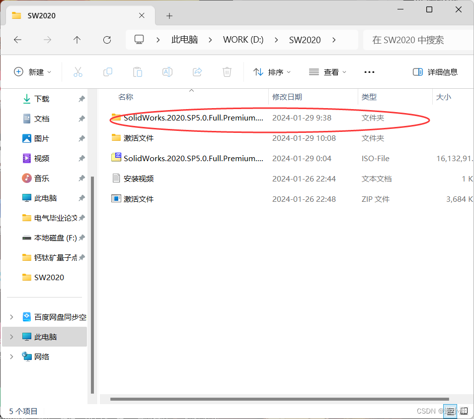Sort by 修改日期 column header
Image resolution: width=474 pixels, height=419 pixels.
pyautogui.click(x=287, y=97)
